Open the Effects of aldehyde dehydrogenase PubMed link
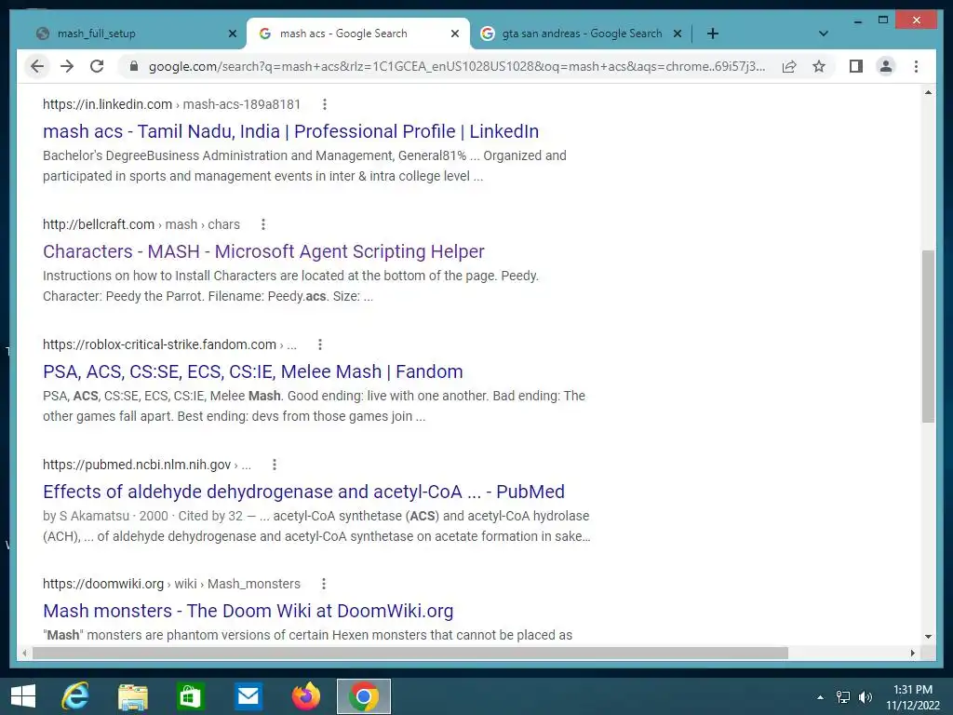The height and width of the screenshot is (715, 953). click(304, 492)
